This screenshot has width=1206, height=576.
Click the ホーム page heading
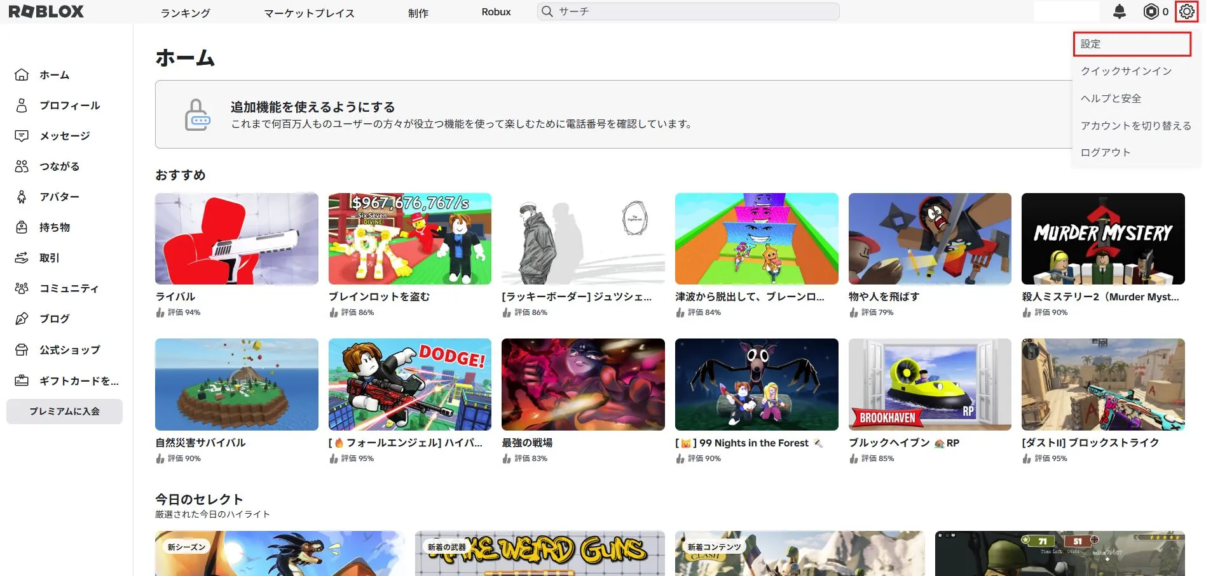[185, 58]
